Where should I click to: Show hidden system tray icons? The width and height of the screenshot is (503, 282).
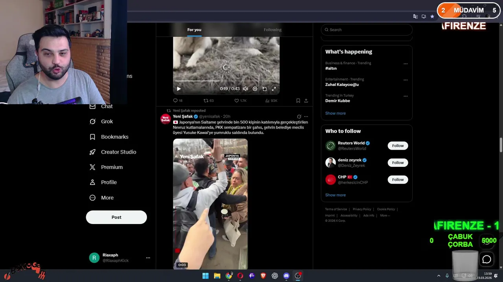[439, 276]
